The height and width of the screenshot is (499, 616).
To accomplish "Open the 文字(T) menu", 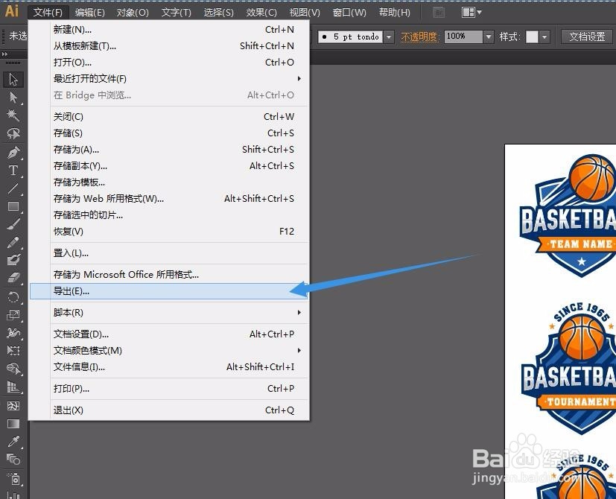I will pos(177,13).
